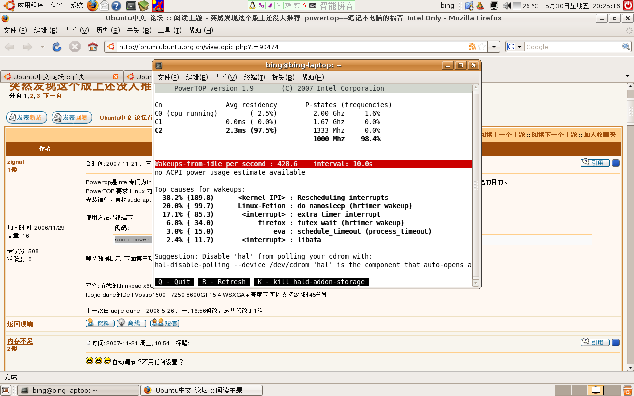Viewport: 634px width, 396px height.
Task: Click the Firefox page vertical scrollbar
Action: (x=630, y=228)
